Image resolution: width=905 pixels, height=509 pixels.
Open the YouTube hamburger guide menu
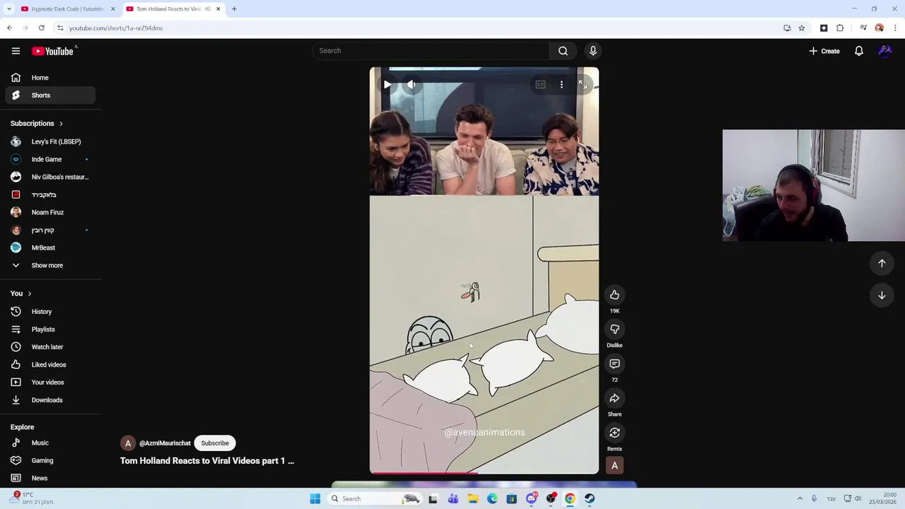[16, 51]
